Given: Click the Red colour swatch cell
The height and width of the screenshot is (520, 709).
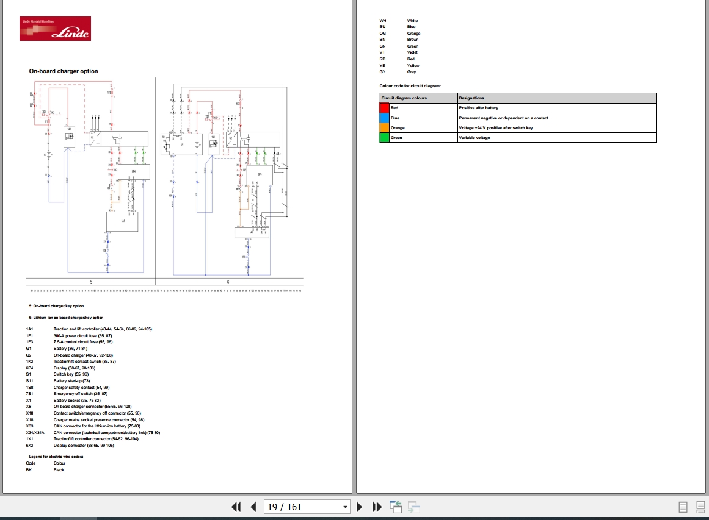Looking at the screenshot, I should tap(384, 108).
